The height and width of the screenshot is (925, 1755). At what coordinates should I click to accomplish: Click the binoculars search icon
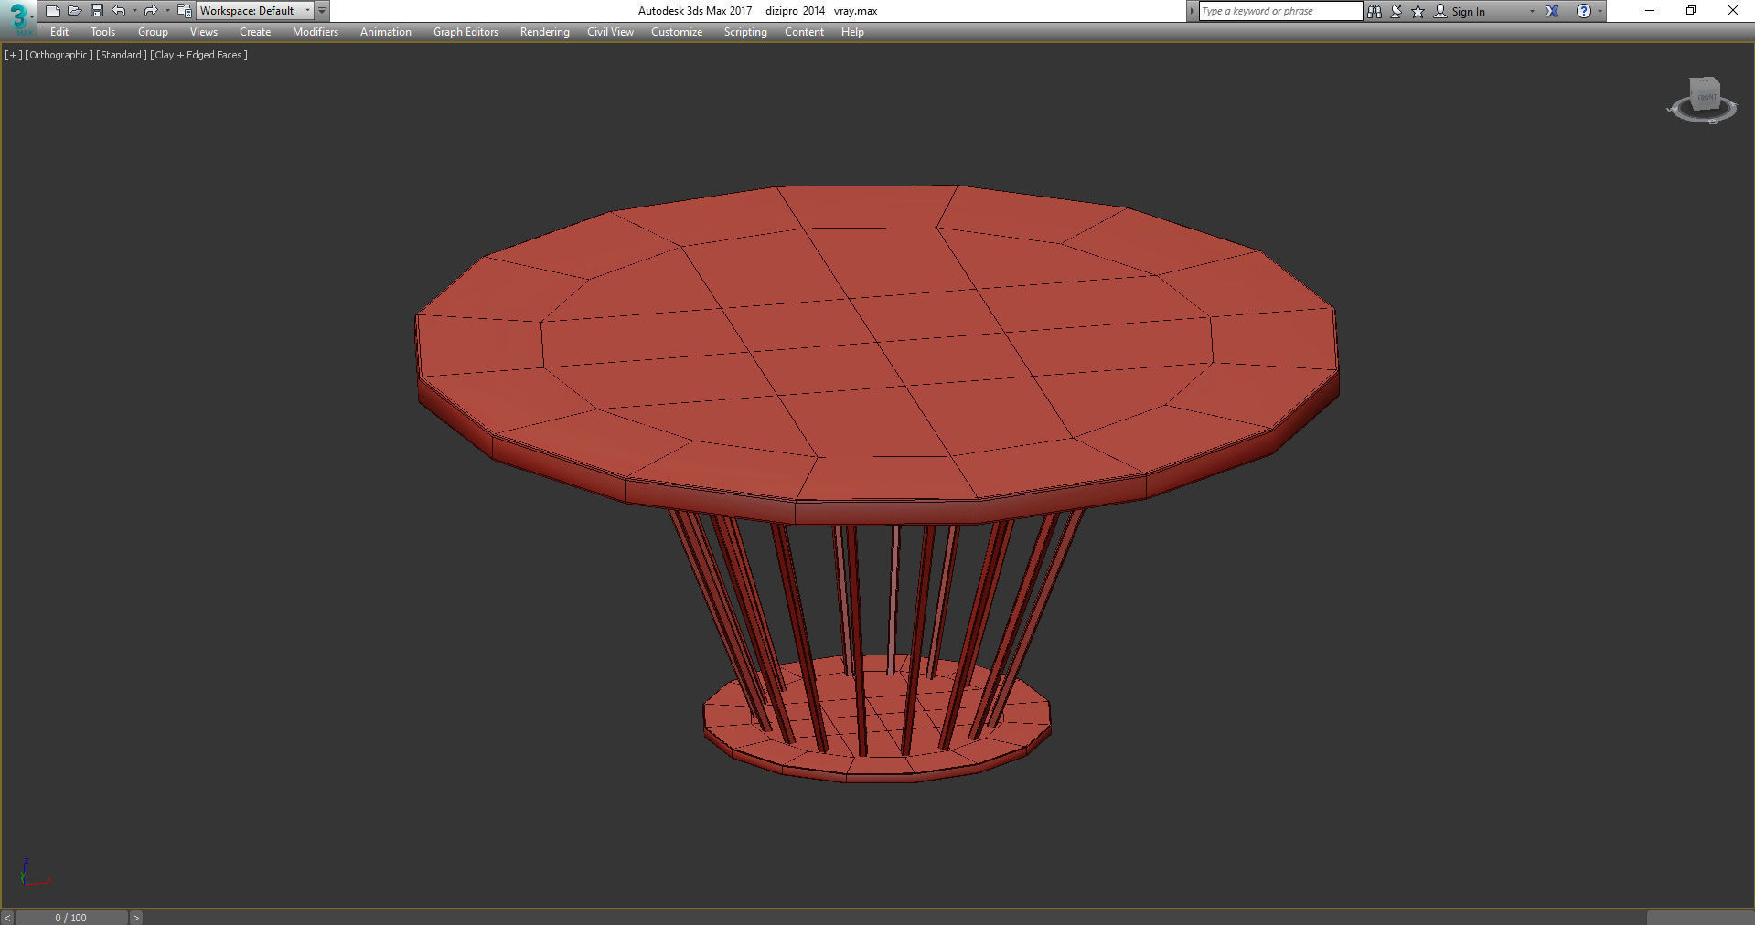click(x=1375, y=11)
